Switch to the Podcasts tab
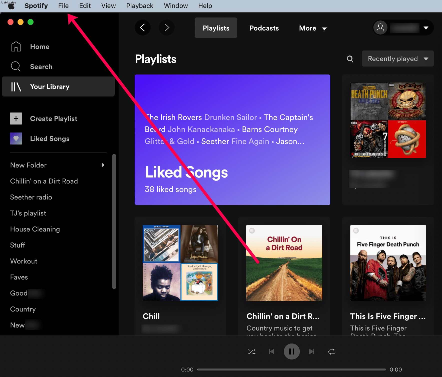The width and height of the screenshot is (442, 377). 264,28
